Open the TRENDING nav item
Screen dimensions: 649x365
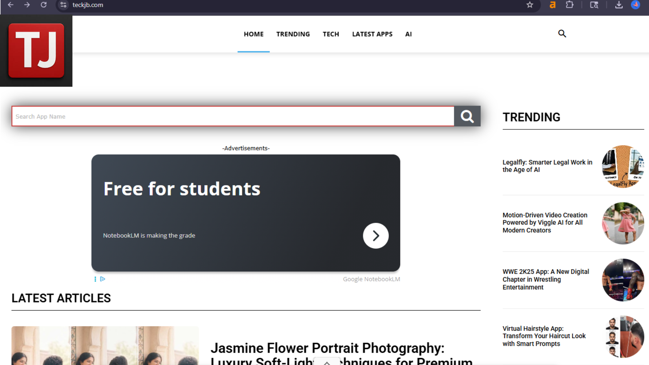click(x=293, y=34)
